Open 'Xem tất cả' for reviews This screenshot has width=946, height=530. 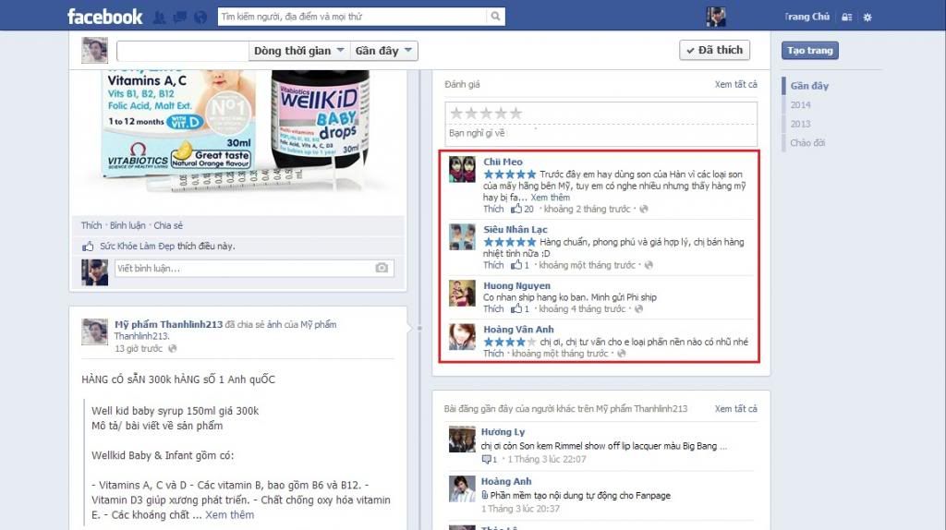coord(735,85)
